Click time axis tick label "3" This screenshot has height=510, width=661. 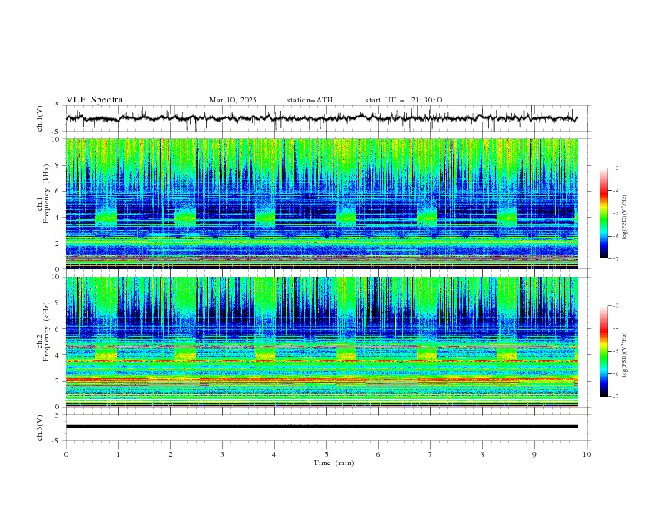222,454
